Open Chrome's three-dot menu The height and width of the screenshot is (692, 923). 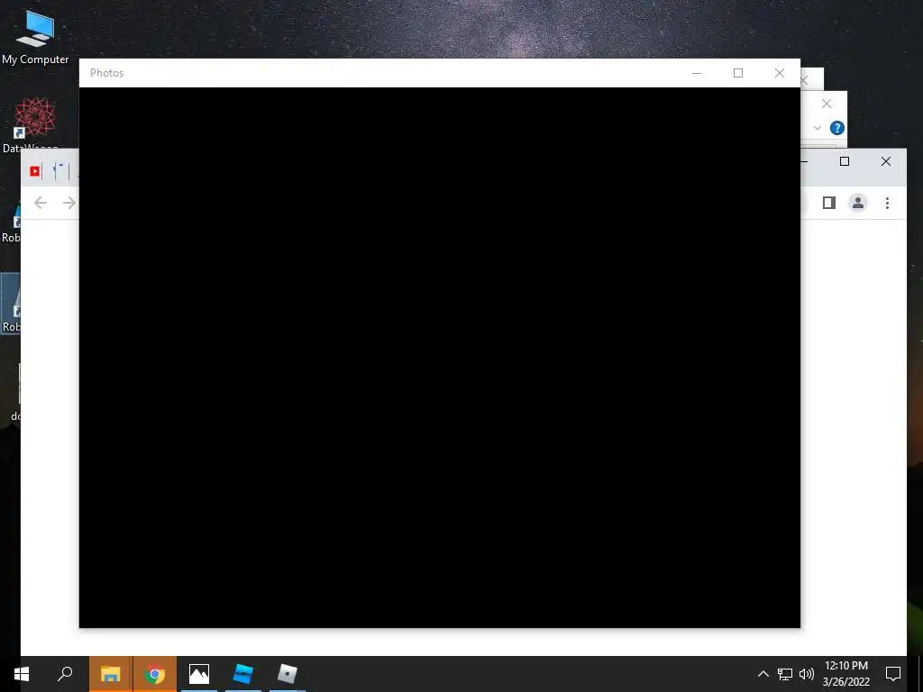[887, 203]
